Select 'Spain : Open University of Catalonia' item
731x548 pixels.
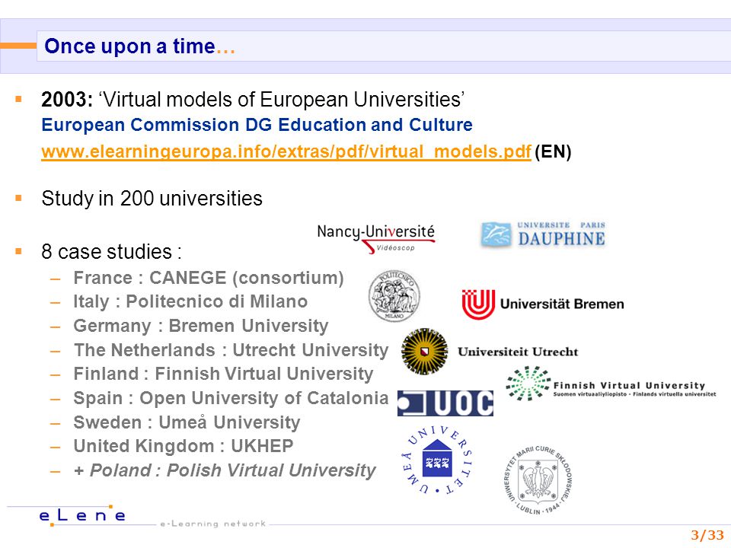coord(231,398)
